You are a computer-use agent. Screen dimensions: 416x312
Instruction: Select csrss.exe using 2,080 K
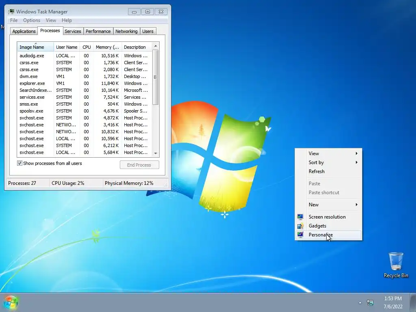(84, 69)
